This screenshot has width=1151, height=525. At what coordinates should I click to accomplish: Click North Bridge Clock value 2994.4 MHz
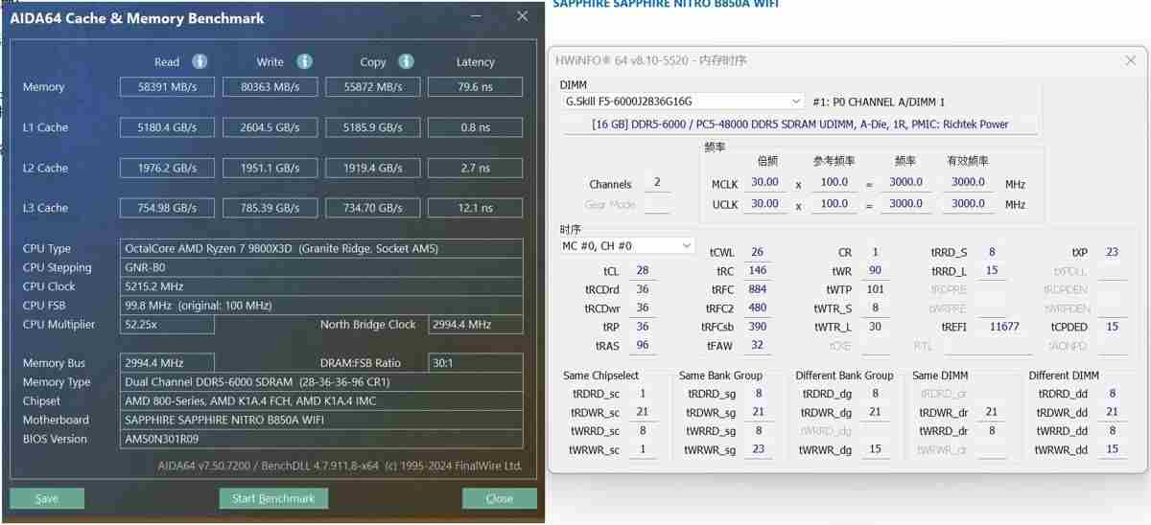(475, 325)
